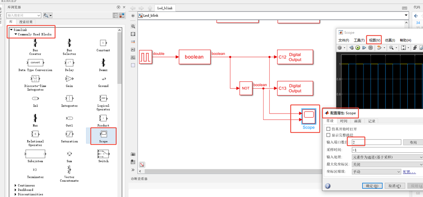Viewport: 423px width, 197px height.
Task: Expand the Continuous library node
Action: click(x=16, y=185)
